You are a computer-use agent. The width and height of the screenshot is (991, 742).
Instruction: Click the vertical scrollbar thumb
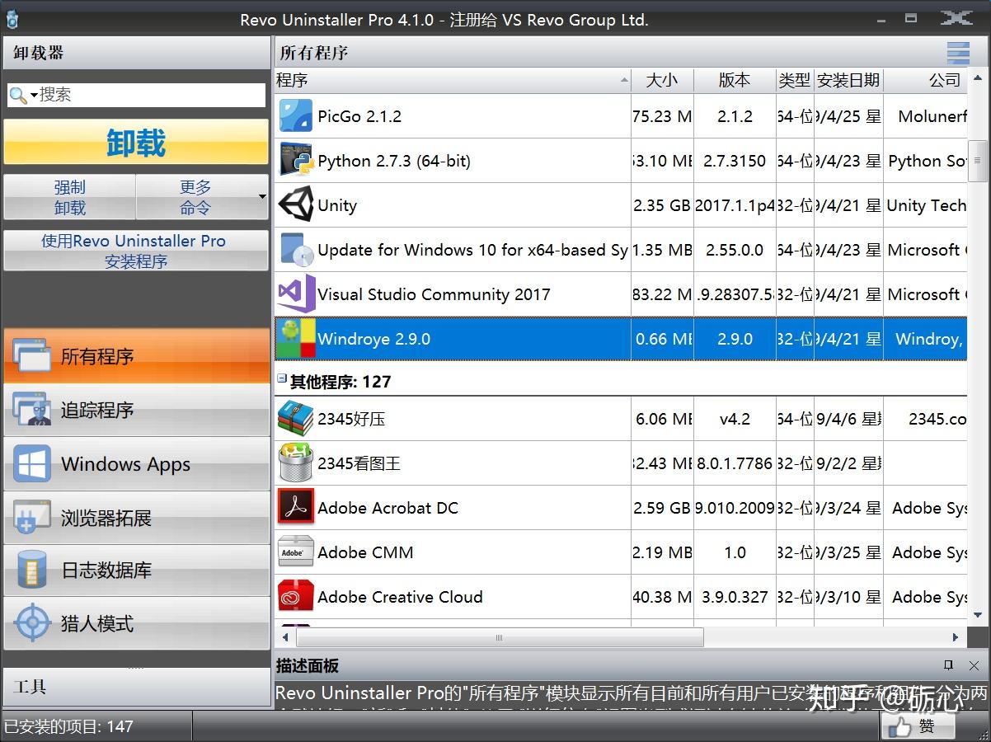[978, 162]
